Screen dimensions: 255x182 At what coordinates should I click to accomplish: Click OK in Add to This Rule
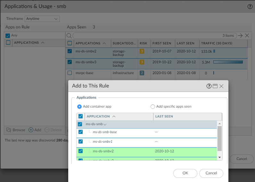pos(185,173)
